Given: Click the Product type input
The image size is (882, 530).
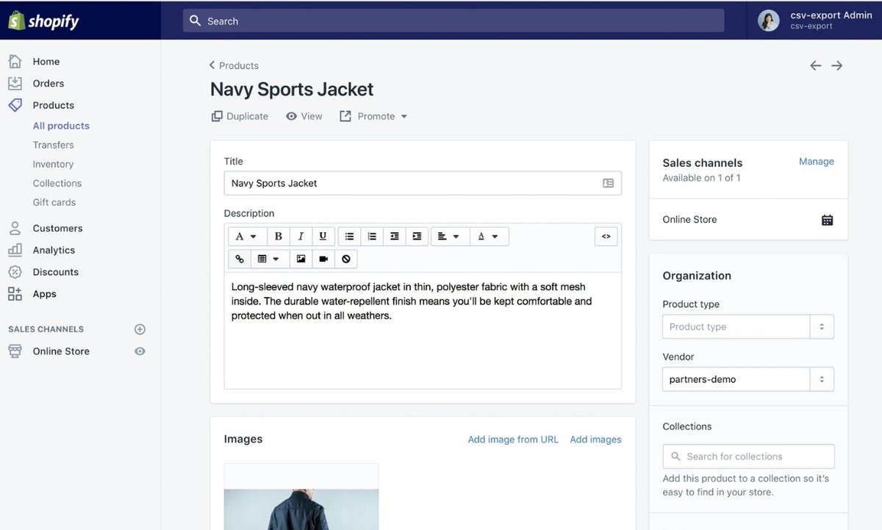Looking at the screenshot, I should [736, 327].
